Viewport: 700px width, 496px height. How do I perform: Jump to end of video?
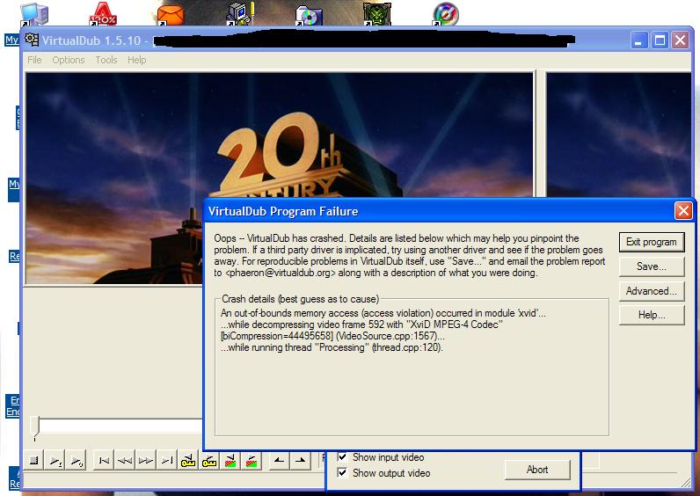coord(167,460)
